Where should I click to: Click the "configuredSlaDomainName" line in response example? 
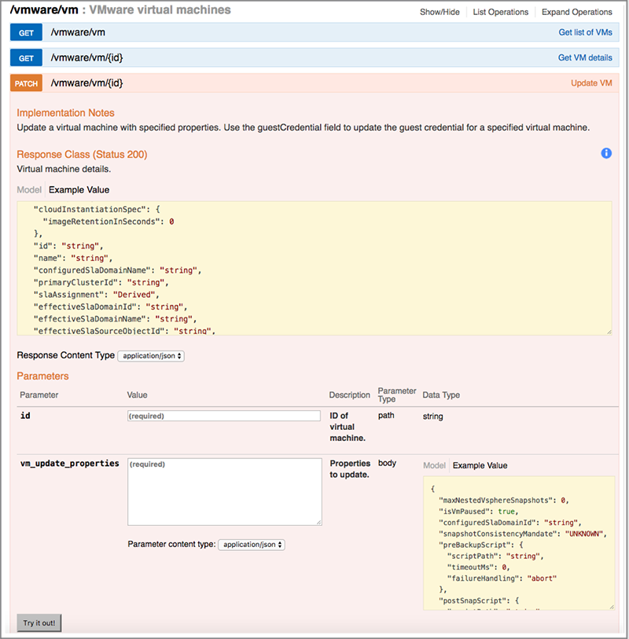117,270
